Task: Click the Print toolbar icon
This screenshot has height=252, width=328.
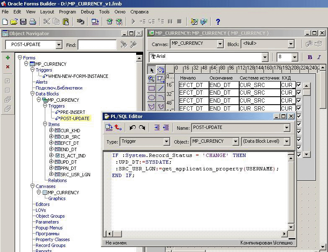Action: [33, 22]
